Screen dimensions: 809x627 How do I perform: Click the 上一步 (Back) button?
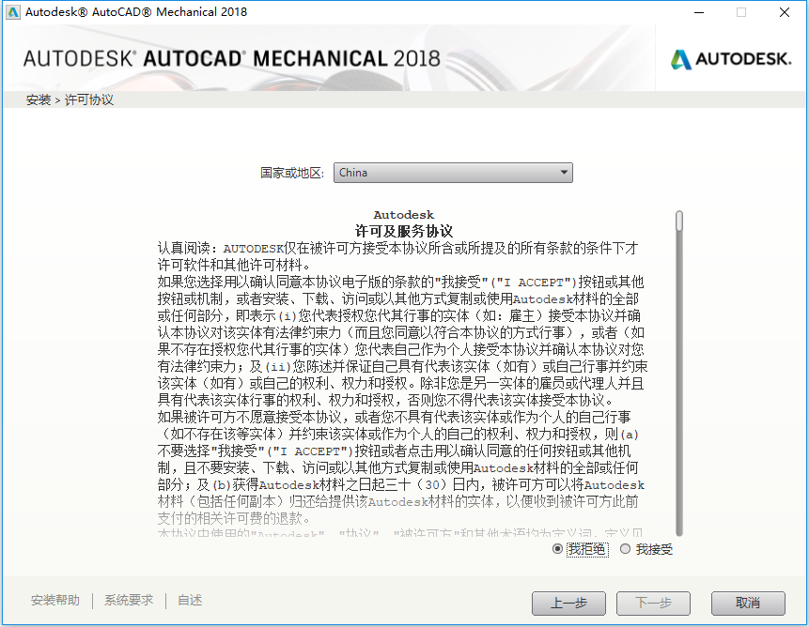click(x=568, y=603)
